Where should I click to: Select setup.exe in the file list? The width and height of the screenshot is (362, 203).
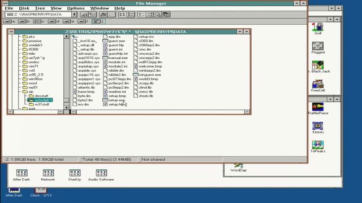114,100
